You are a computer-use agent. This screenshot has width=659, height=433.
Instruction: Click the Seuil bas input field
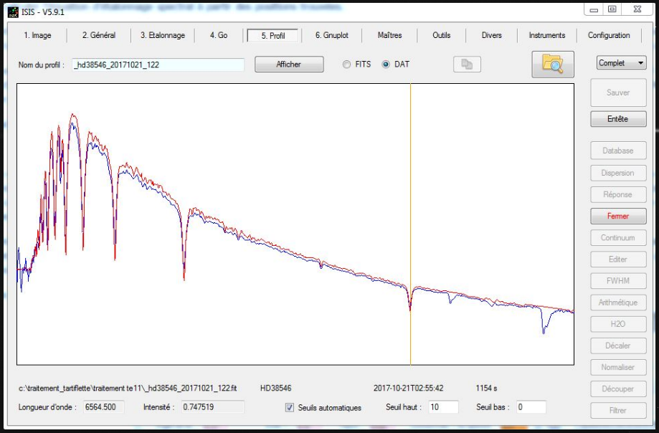531,407
